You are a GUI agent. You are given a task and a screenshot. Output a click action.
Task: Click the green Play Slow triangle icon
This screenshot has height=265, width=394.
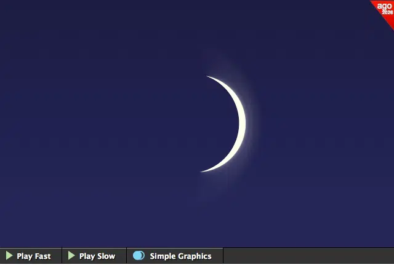tap(72, 256)
